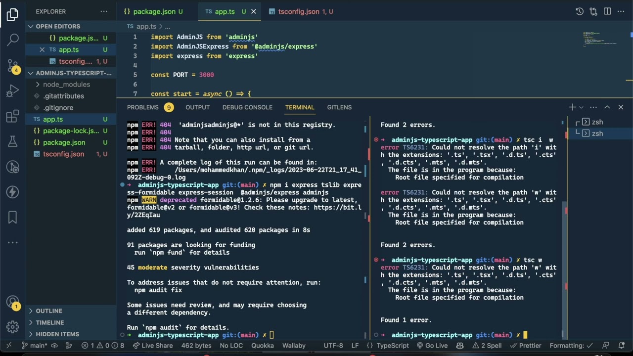Screen dimensions: 633x356
Task: Switch to the tsconfig.json editor tab
Action: point(301,11)
